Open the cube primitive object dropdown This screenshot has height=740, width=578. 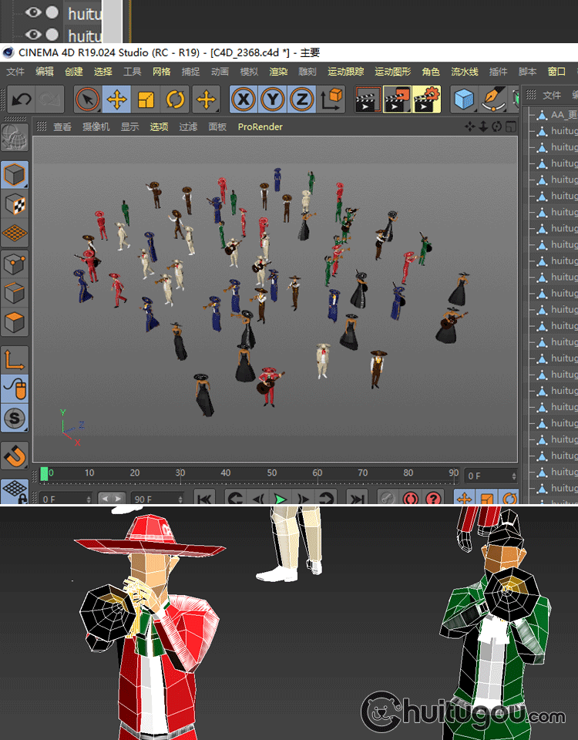(x=463, y=99)
